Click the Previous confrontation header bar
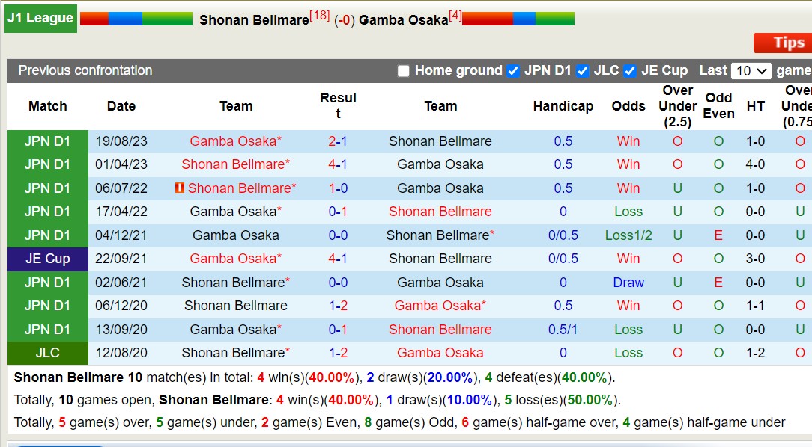 click(x=83, y=71)
